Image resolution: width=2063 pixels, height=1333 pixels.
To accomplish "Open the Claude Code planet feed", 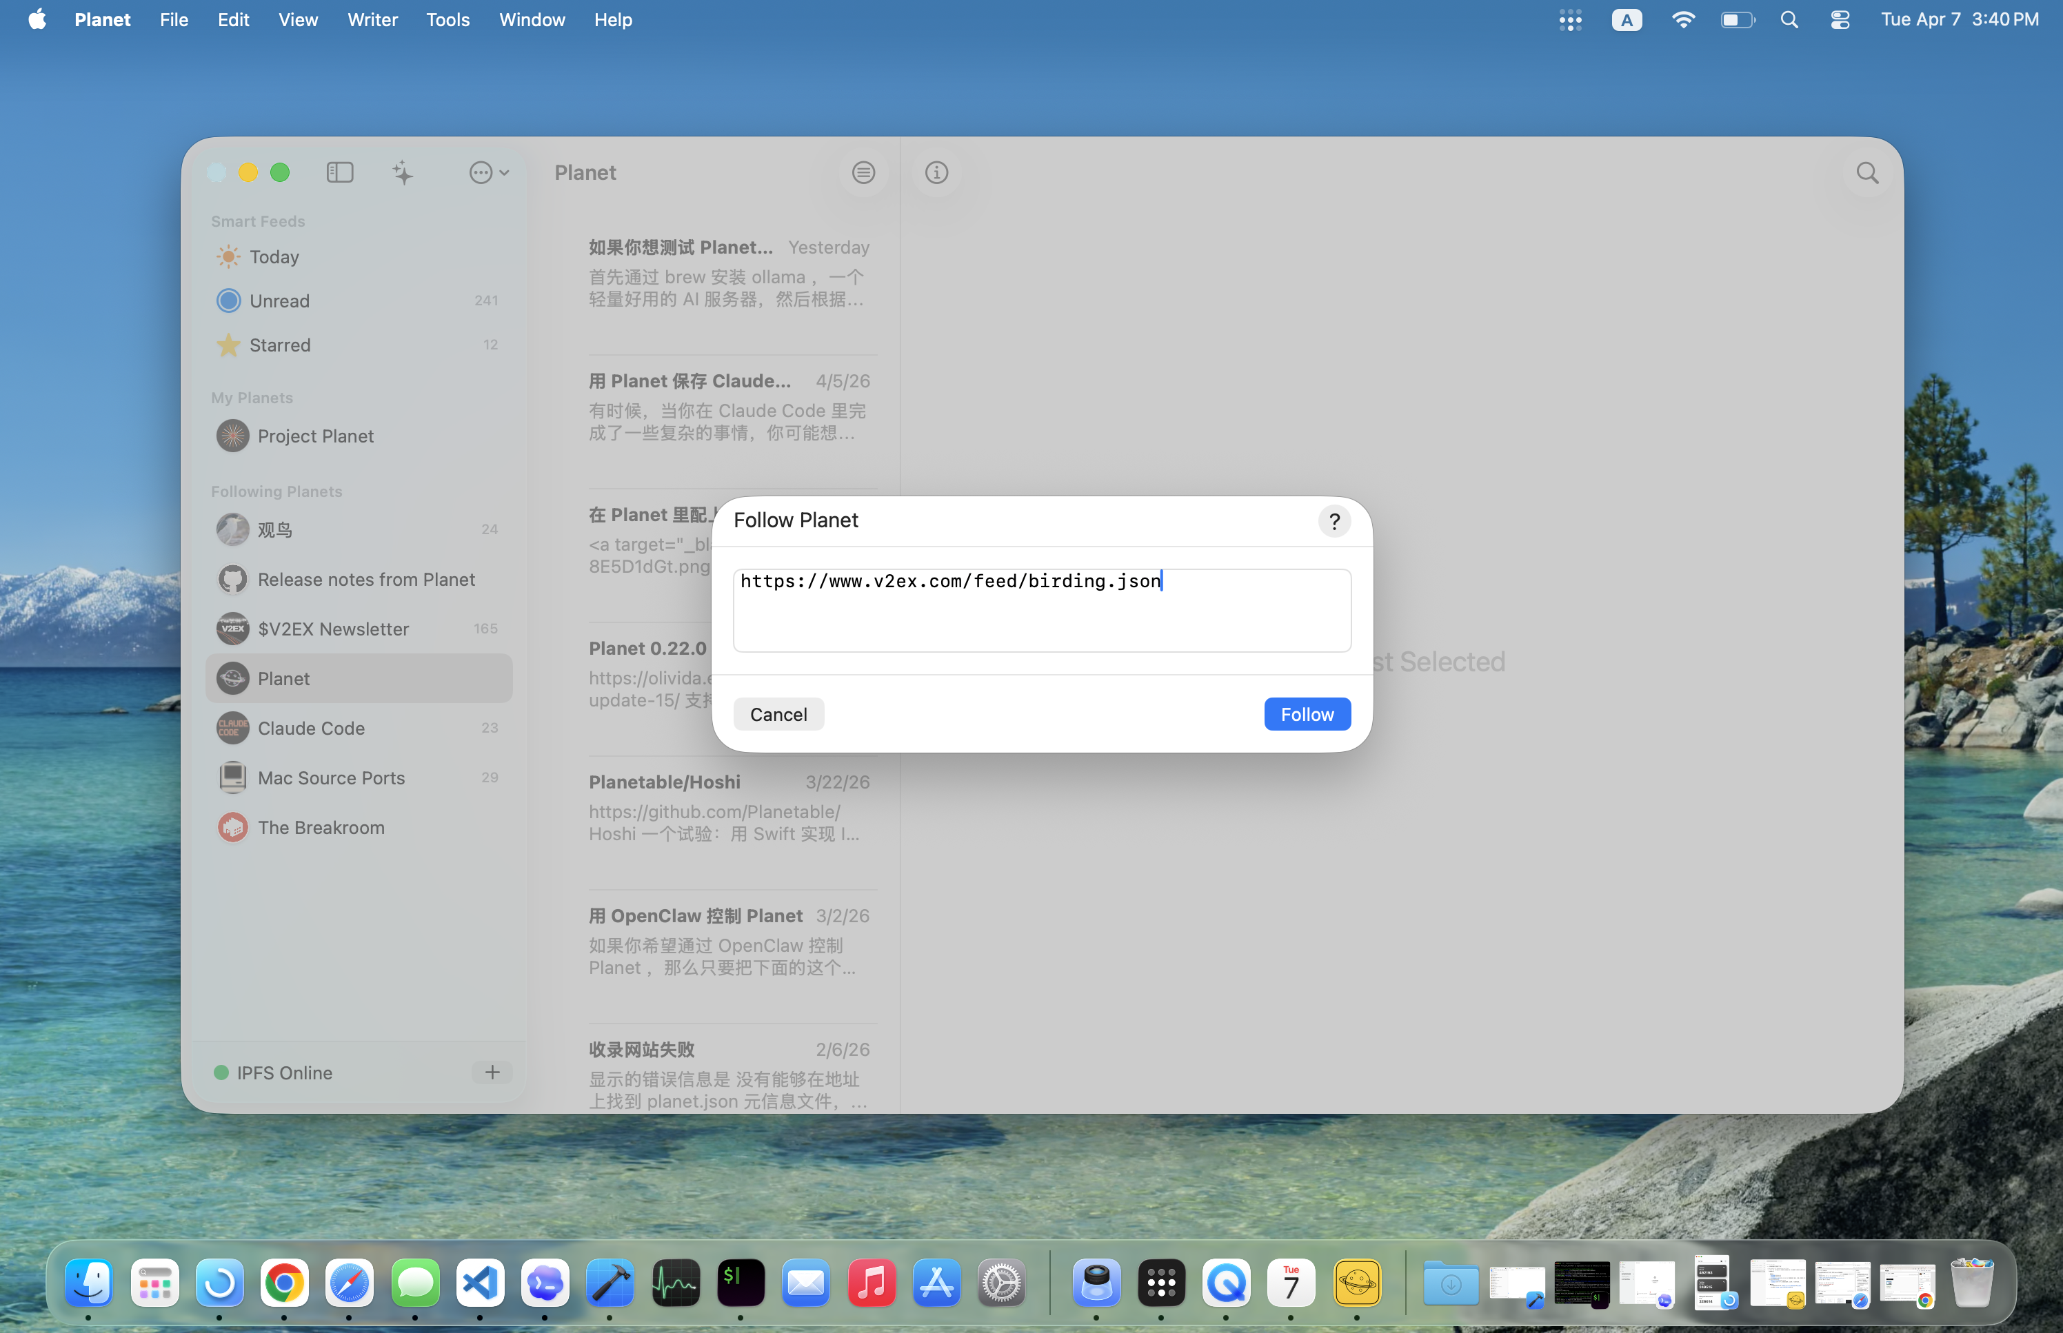I will [311, 728].
